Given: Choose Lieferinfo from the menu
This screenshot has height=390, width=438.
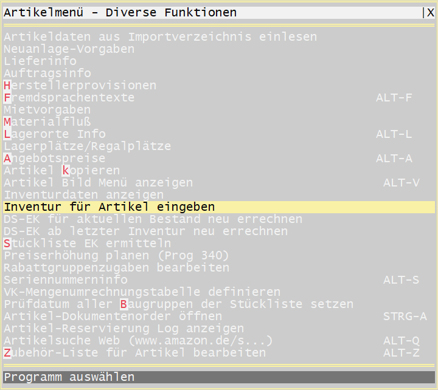Looking at the screenshot, I should 40,61.
